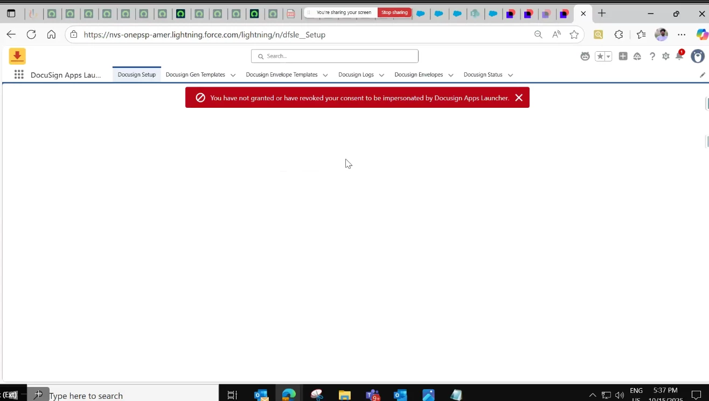Open the Docusign Gen Templates tab
Image resolution: width=709 pixels, height=401 pixels.
click(x=196, y=74)
